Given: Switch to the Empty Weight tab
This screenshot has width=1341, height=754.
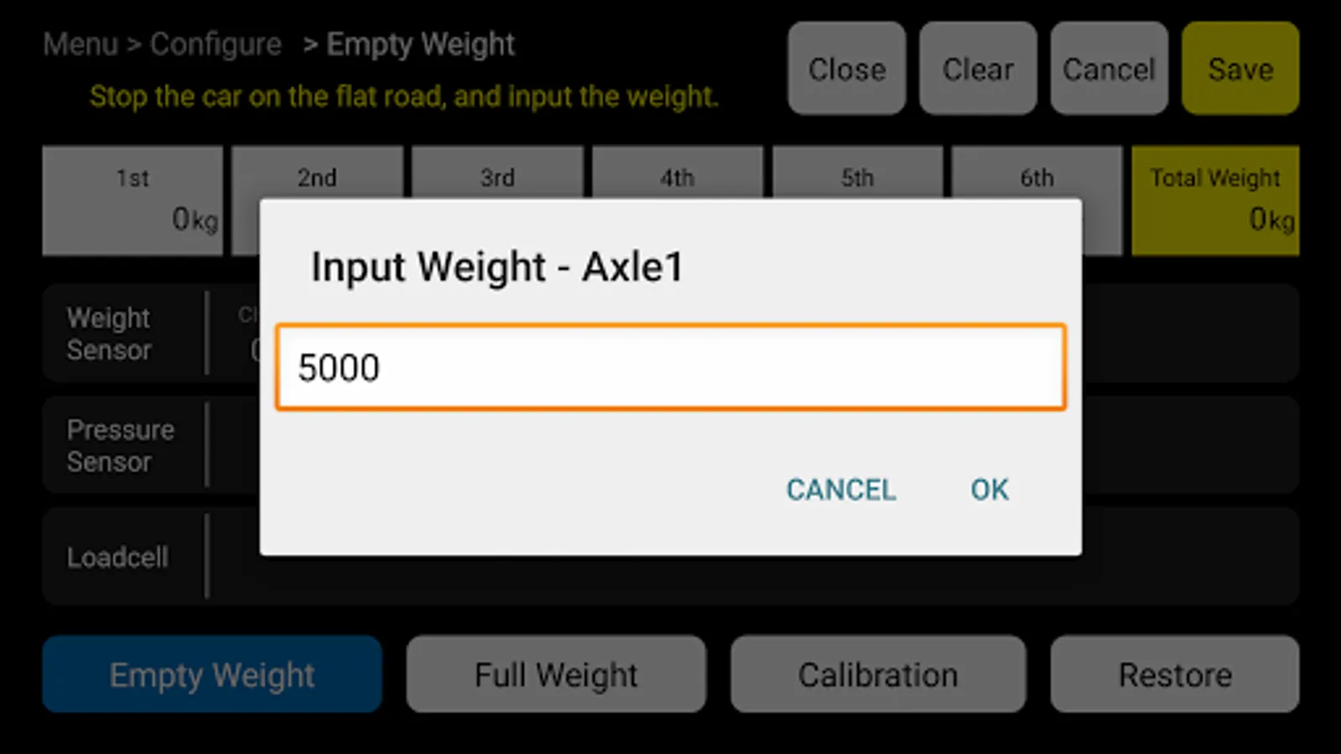Looking at the screenshot, I should [x=212, y=674].
